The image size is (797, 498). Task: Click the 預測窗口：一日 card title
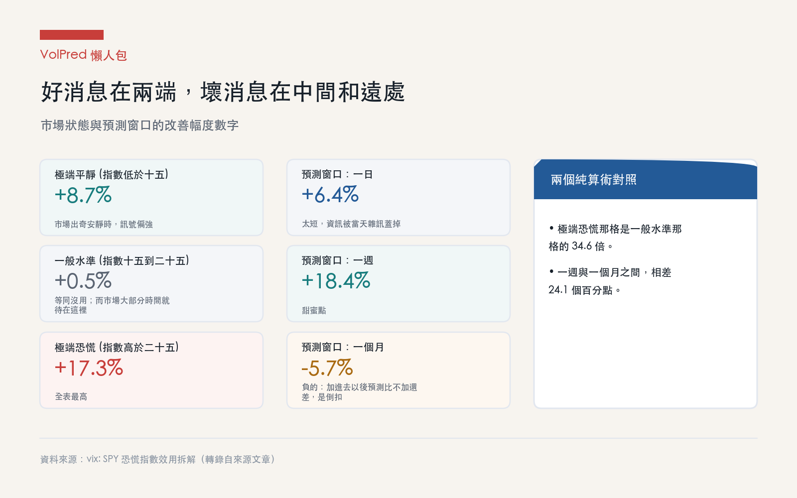pyautogui.click(x=337, y=175)
